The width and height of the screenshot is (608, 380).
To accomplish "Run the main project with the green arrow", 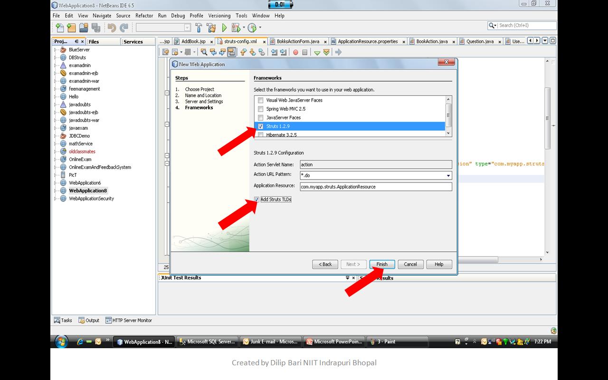I will (223, 28).
